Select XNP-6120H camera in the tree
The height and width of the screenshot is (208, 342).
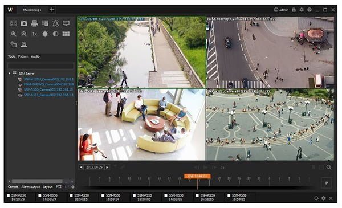click(48, 79)
